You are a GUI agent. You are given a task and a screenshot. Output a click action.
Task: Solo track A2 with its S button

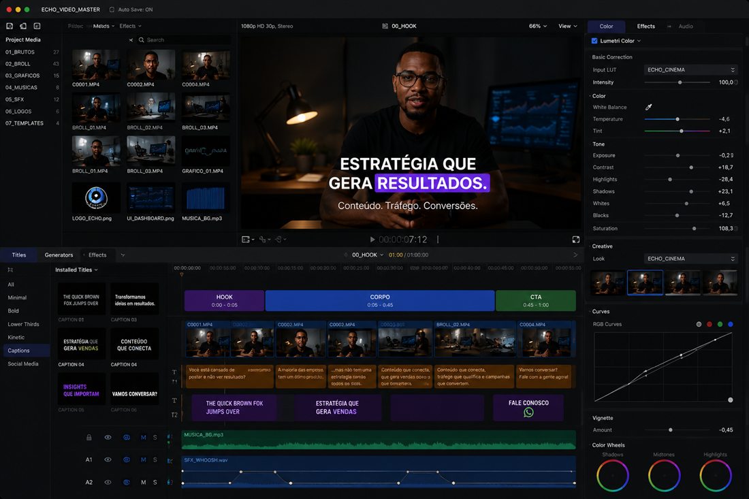click(x=155, y=482)
